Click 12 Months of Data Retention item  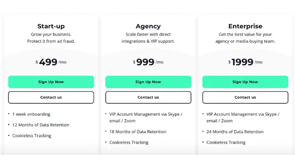41,125
